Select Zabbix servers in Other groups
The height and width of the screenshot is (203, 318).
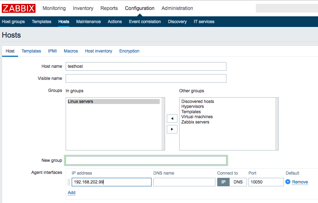point(195,122)
